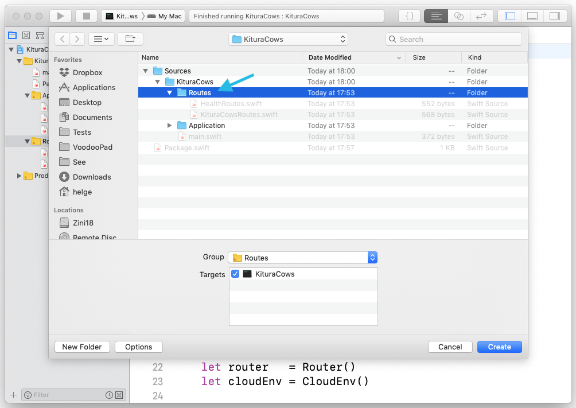Add a file with the plus button
576x408 pixels.
point(14,395)
